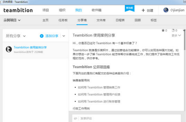Open 我的 in top navigation

coord(78,10)
